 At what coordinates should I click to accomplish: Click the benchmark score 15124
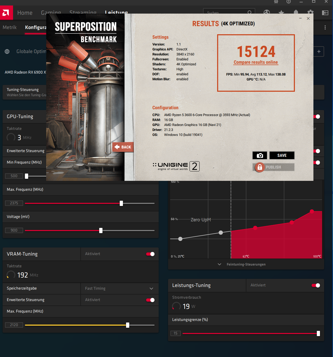click(x=256, y=51)
